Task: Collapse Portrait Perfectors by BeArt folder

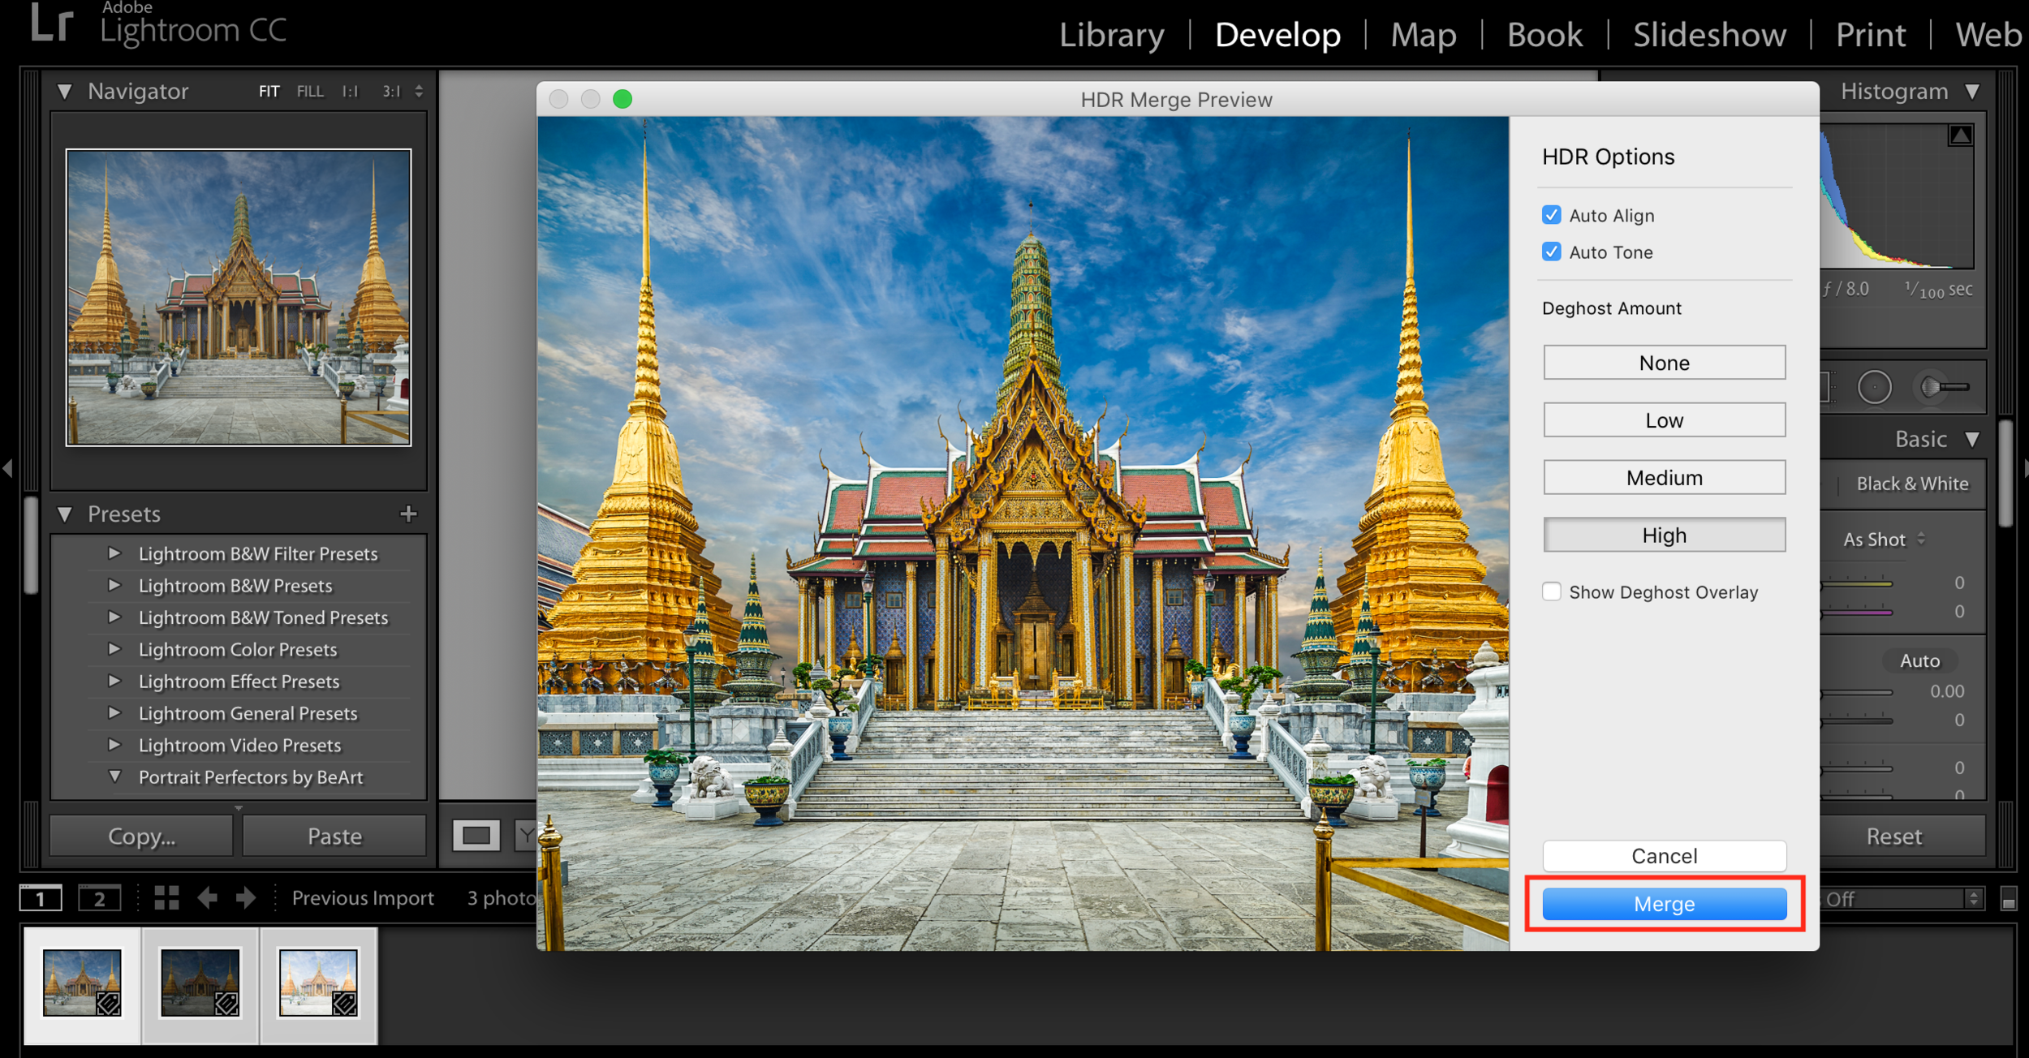Action: (x=114, y=776)
